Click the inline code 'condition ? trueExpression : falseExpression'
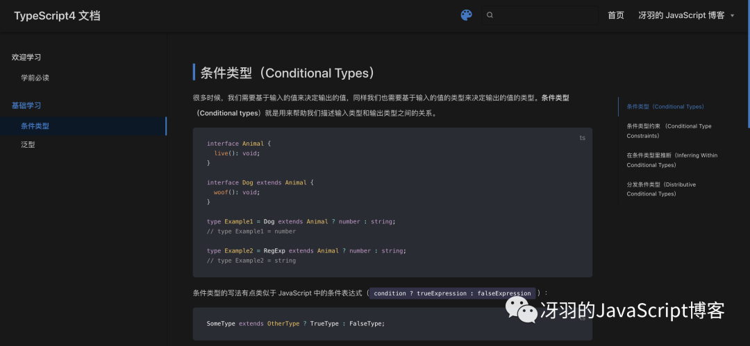Image resolution: width=750 pixels, height=346 pixels. pyautogui.click(x=453, y=293)
